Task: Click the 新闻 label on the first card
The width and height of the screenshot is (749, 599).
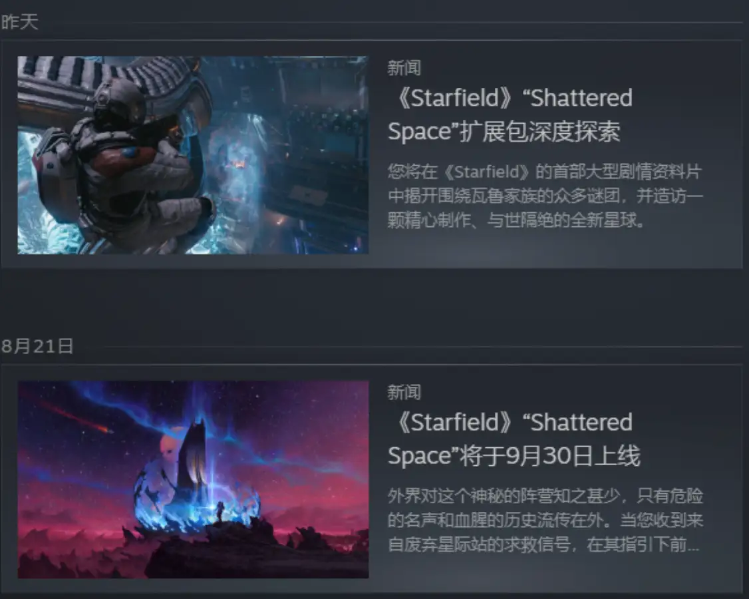Action: pos(404,68)
